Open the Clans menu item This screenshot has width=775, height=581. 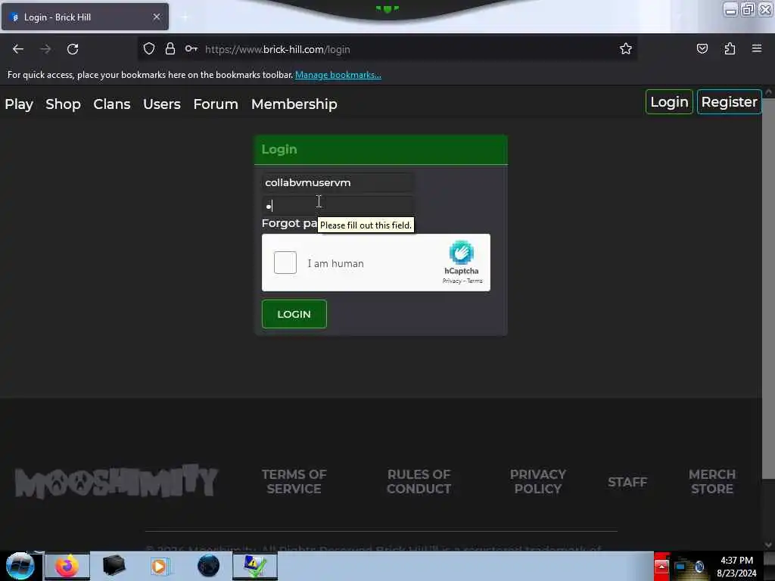[112, 104]
